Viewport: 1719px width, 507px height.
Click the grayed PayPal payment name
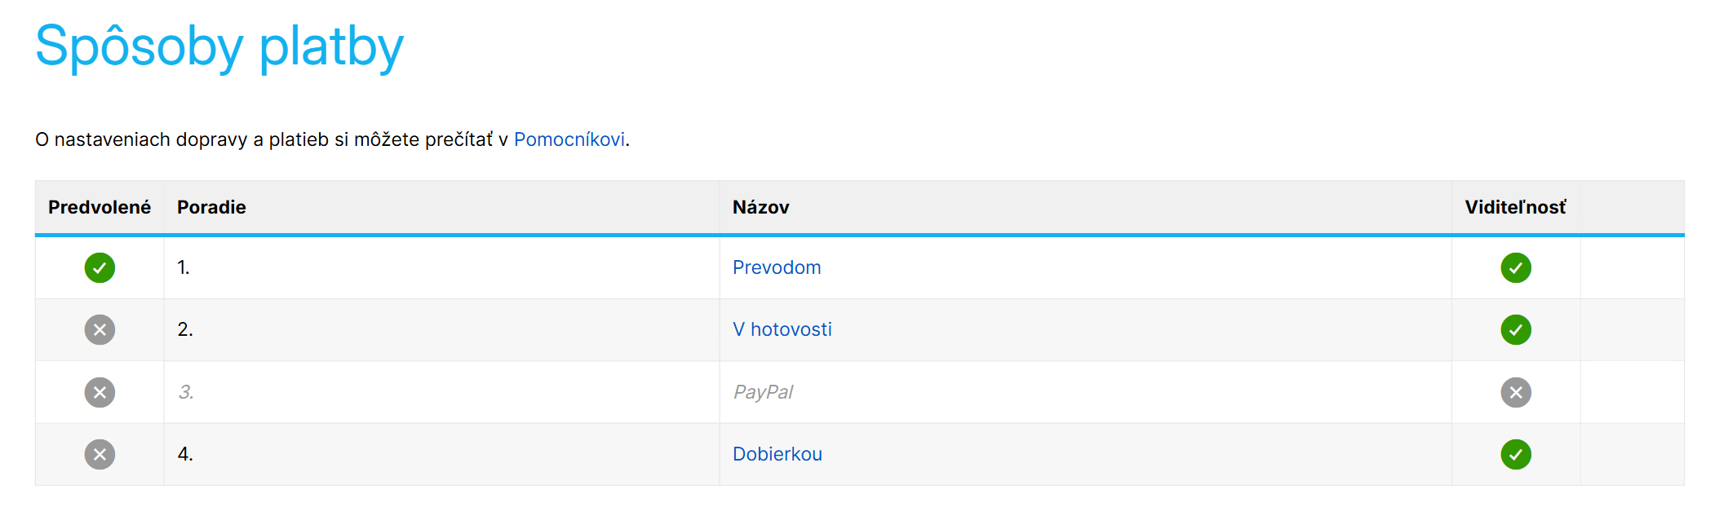click(x=764, y=391)
